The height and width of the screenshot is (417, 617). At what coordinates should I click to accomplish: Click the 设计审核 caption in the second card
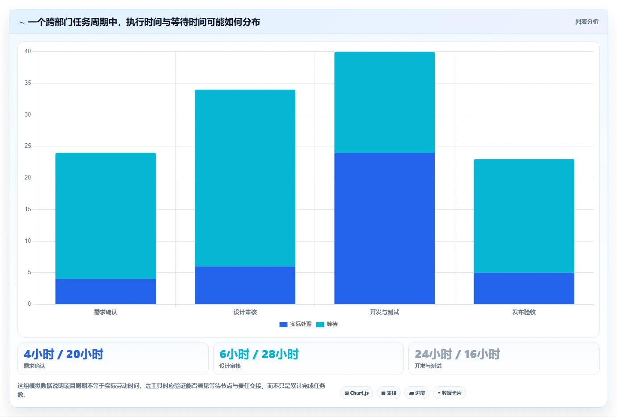[230, 366]
